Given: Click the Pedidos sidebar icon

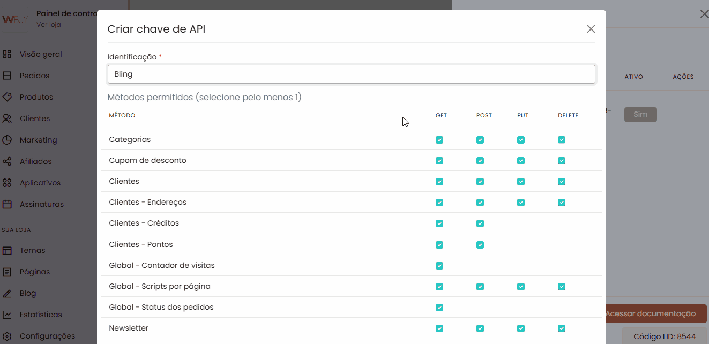Looking at the screenshot, I should [x=7, y=76].
